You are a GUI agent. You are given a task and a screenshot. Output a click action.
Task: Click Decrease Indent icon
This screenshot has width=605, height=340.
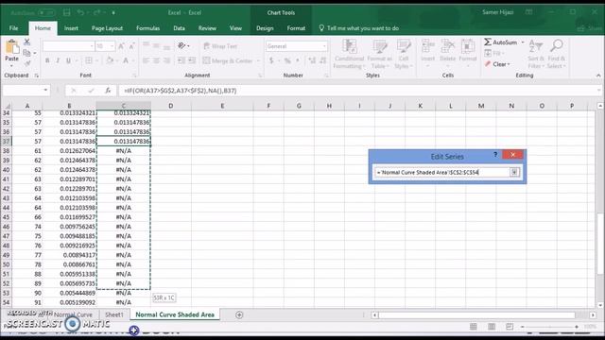tap(181, 60)
